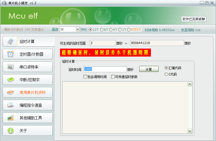Click the minimum delay range field showing 2
The image size is (216, 141).
pyautogui.click(x=103, y=43)
